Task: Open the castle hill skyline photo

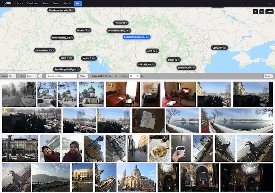Action: tap(51, 178)
